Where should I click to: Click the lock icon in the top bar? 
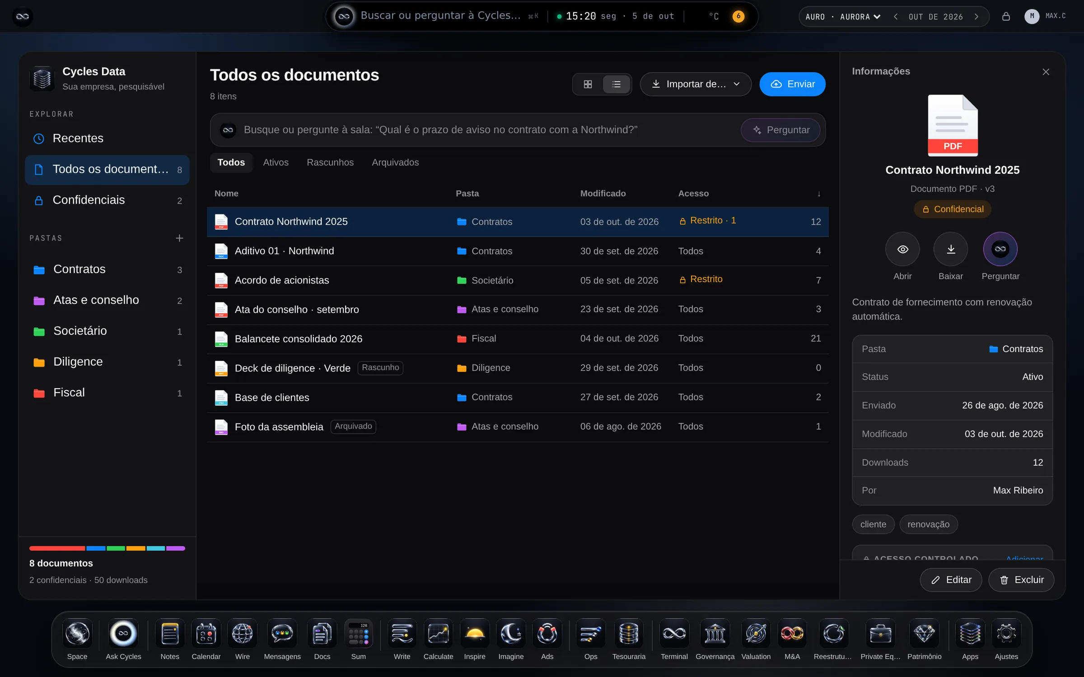pyautogui.click(x=1005, y=17)
